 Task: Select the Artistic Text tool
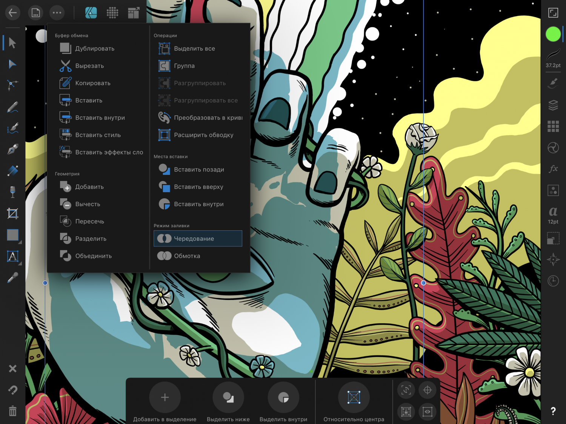pos(12,256)
